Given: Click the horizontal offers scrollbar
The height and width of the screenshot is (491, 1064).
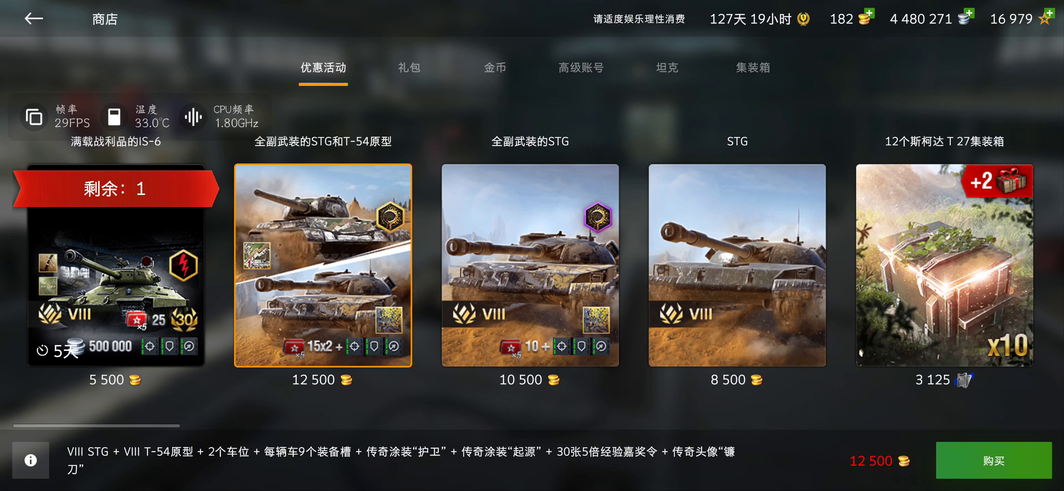Looking at the screenshot, I should (x=96, y=425).
